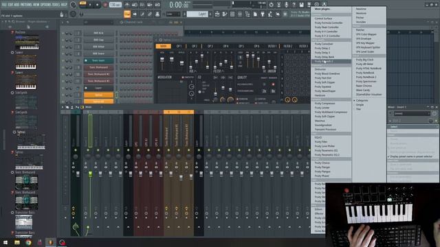This screenshot has height=247, width=440.
Task: Select the Simple view option
Action: [x=360, y=105]
